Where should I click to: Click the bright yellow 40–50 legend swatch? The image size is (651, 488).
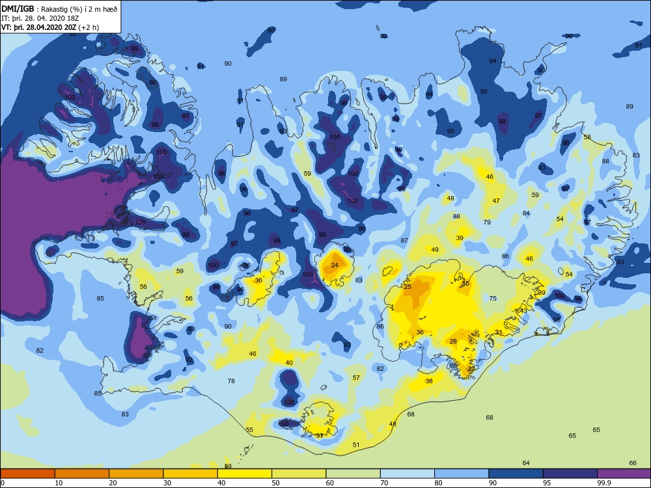245,474
